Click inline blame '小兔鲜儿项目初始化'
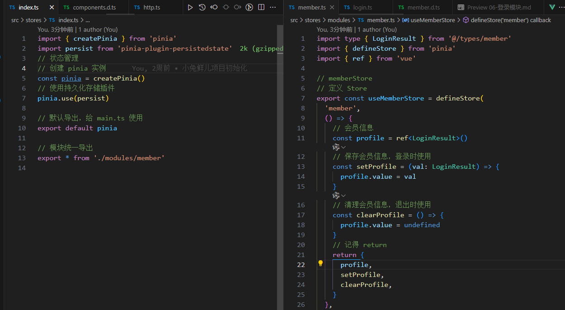Screen dimensions: 565x310 pyautogui.click(x=214, y=68)
